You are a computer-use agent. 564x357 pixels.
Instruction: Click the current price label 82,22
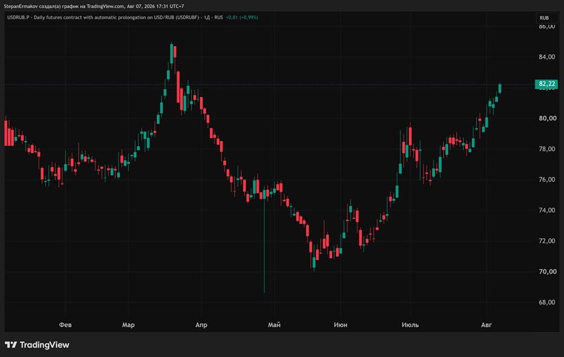pos(547,84)
